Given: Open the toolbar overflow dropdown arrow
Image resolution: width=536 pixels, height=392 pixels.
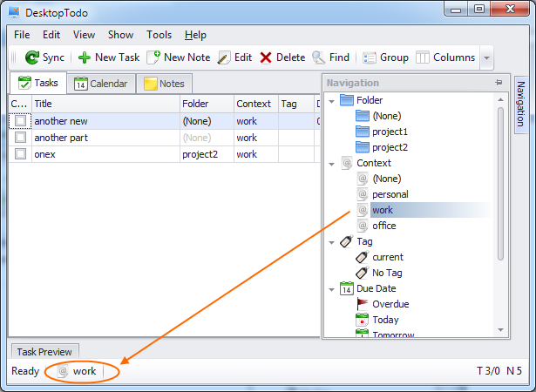Looking at the screenshot, I should point(487,57).
